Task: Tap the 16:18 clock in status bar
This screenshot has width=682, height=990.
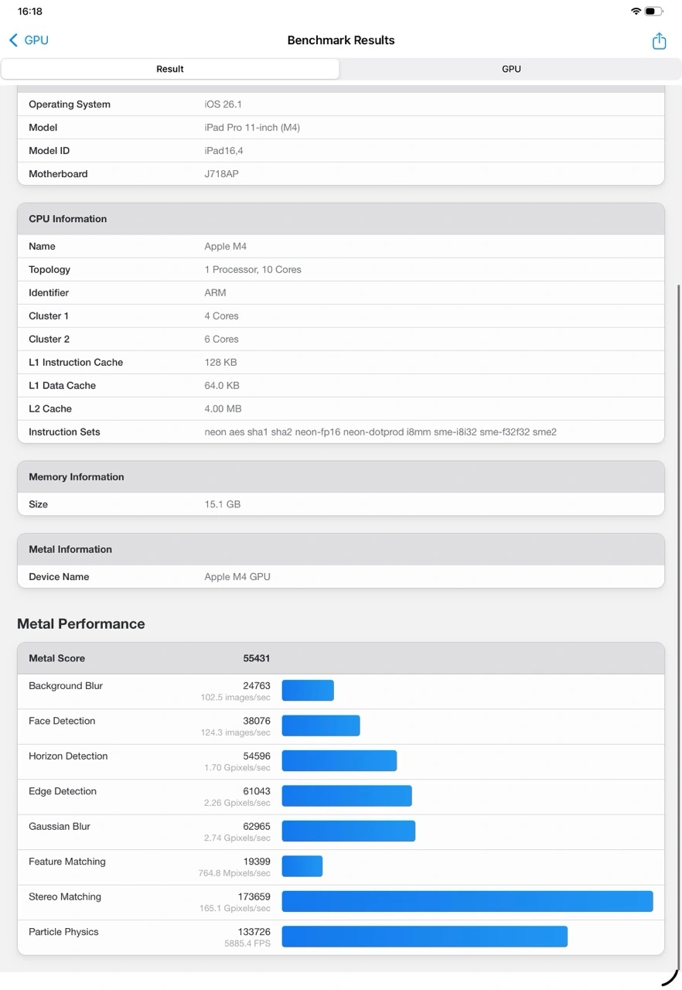Action: point(30,12)
